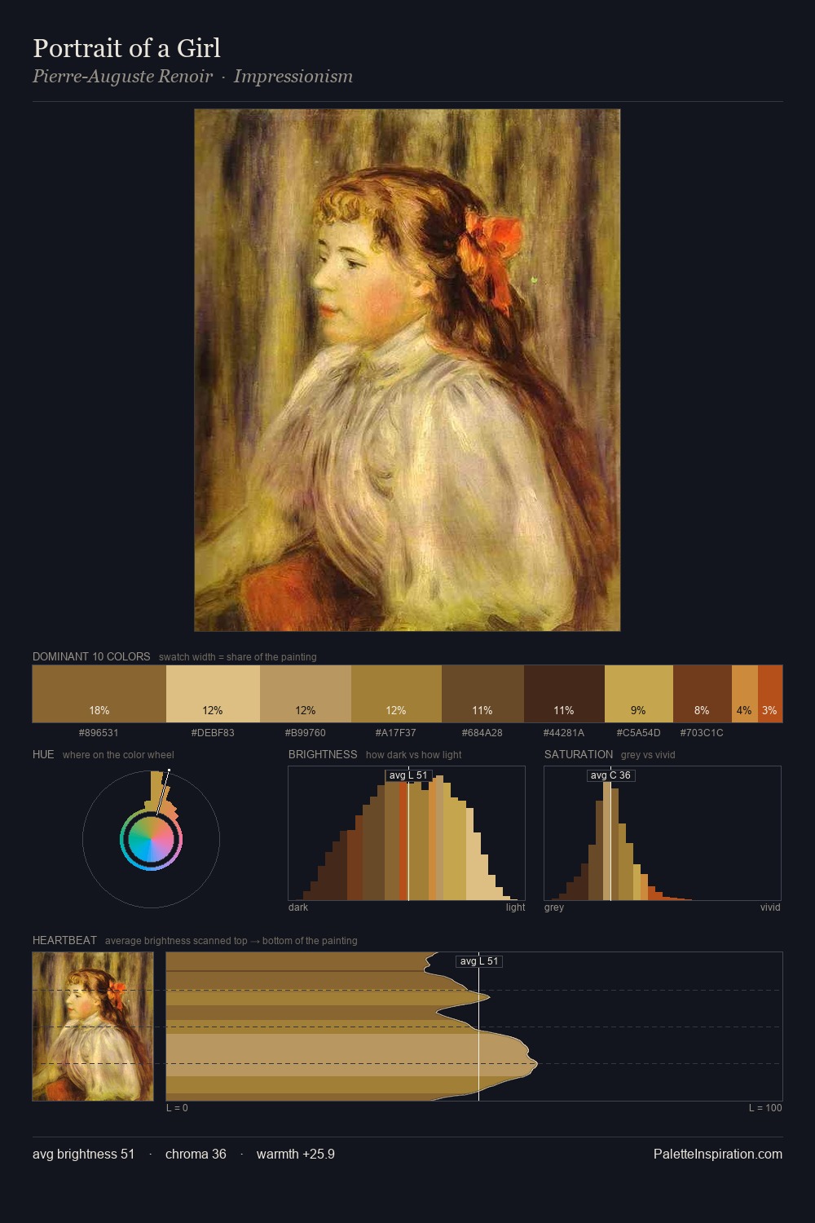The height and width of the screenshot is (1223, 815).
Task: Select the ochre swatch #A17F37
Action: (x=396, y=694)
